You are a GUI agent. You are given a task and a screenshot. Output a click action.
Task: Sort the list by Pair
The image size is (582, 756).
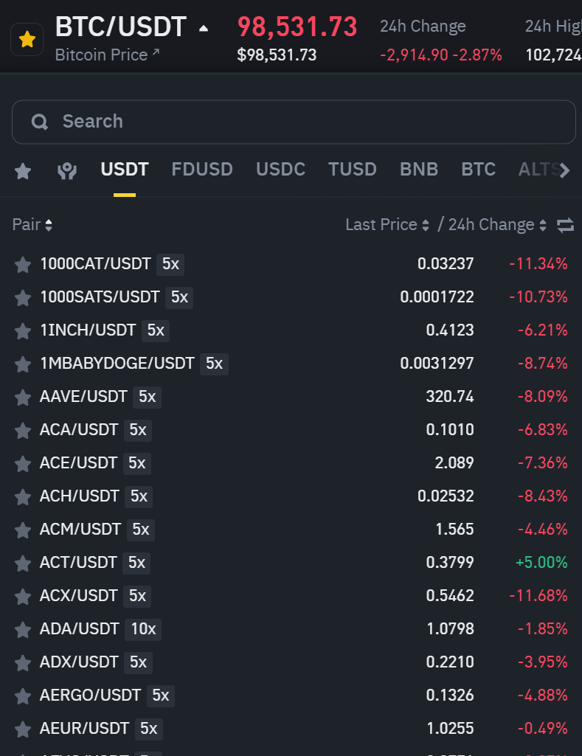coord(32,225)
